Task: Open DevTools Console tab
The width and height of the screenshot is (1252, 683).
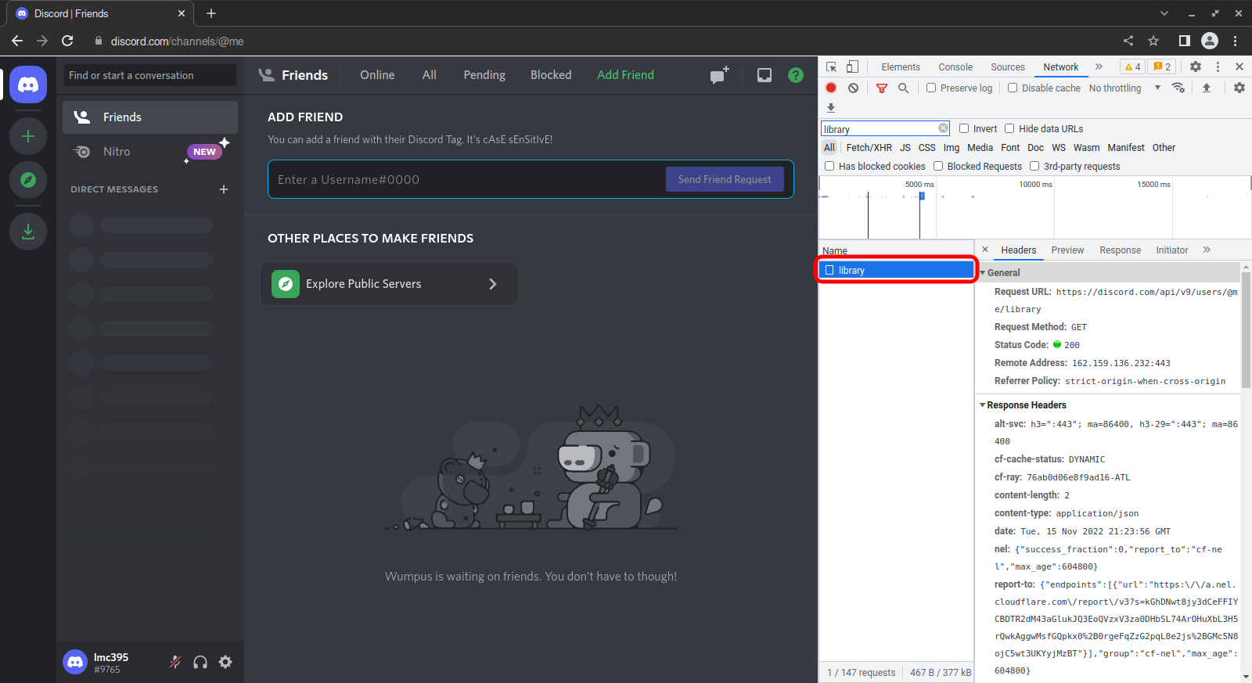Action: coord(955,67)
